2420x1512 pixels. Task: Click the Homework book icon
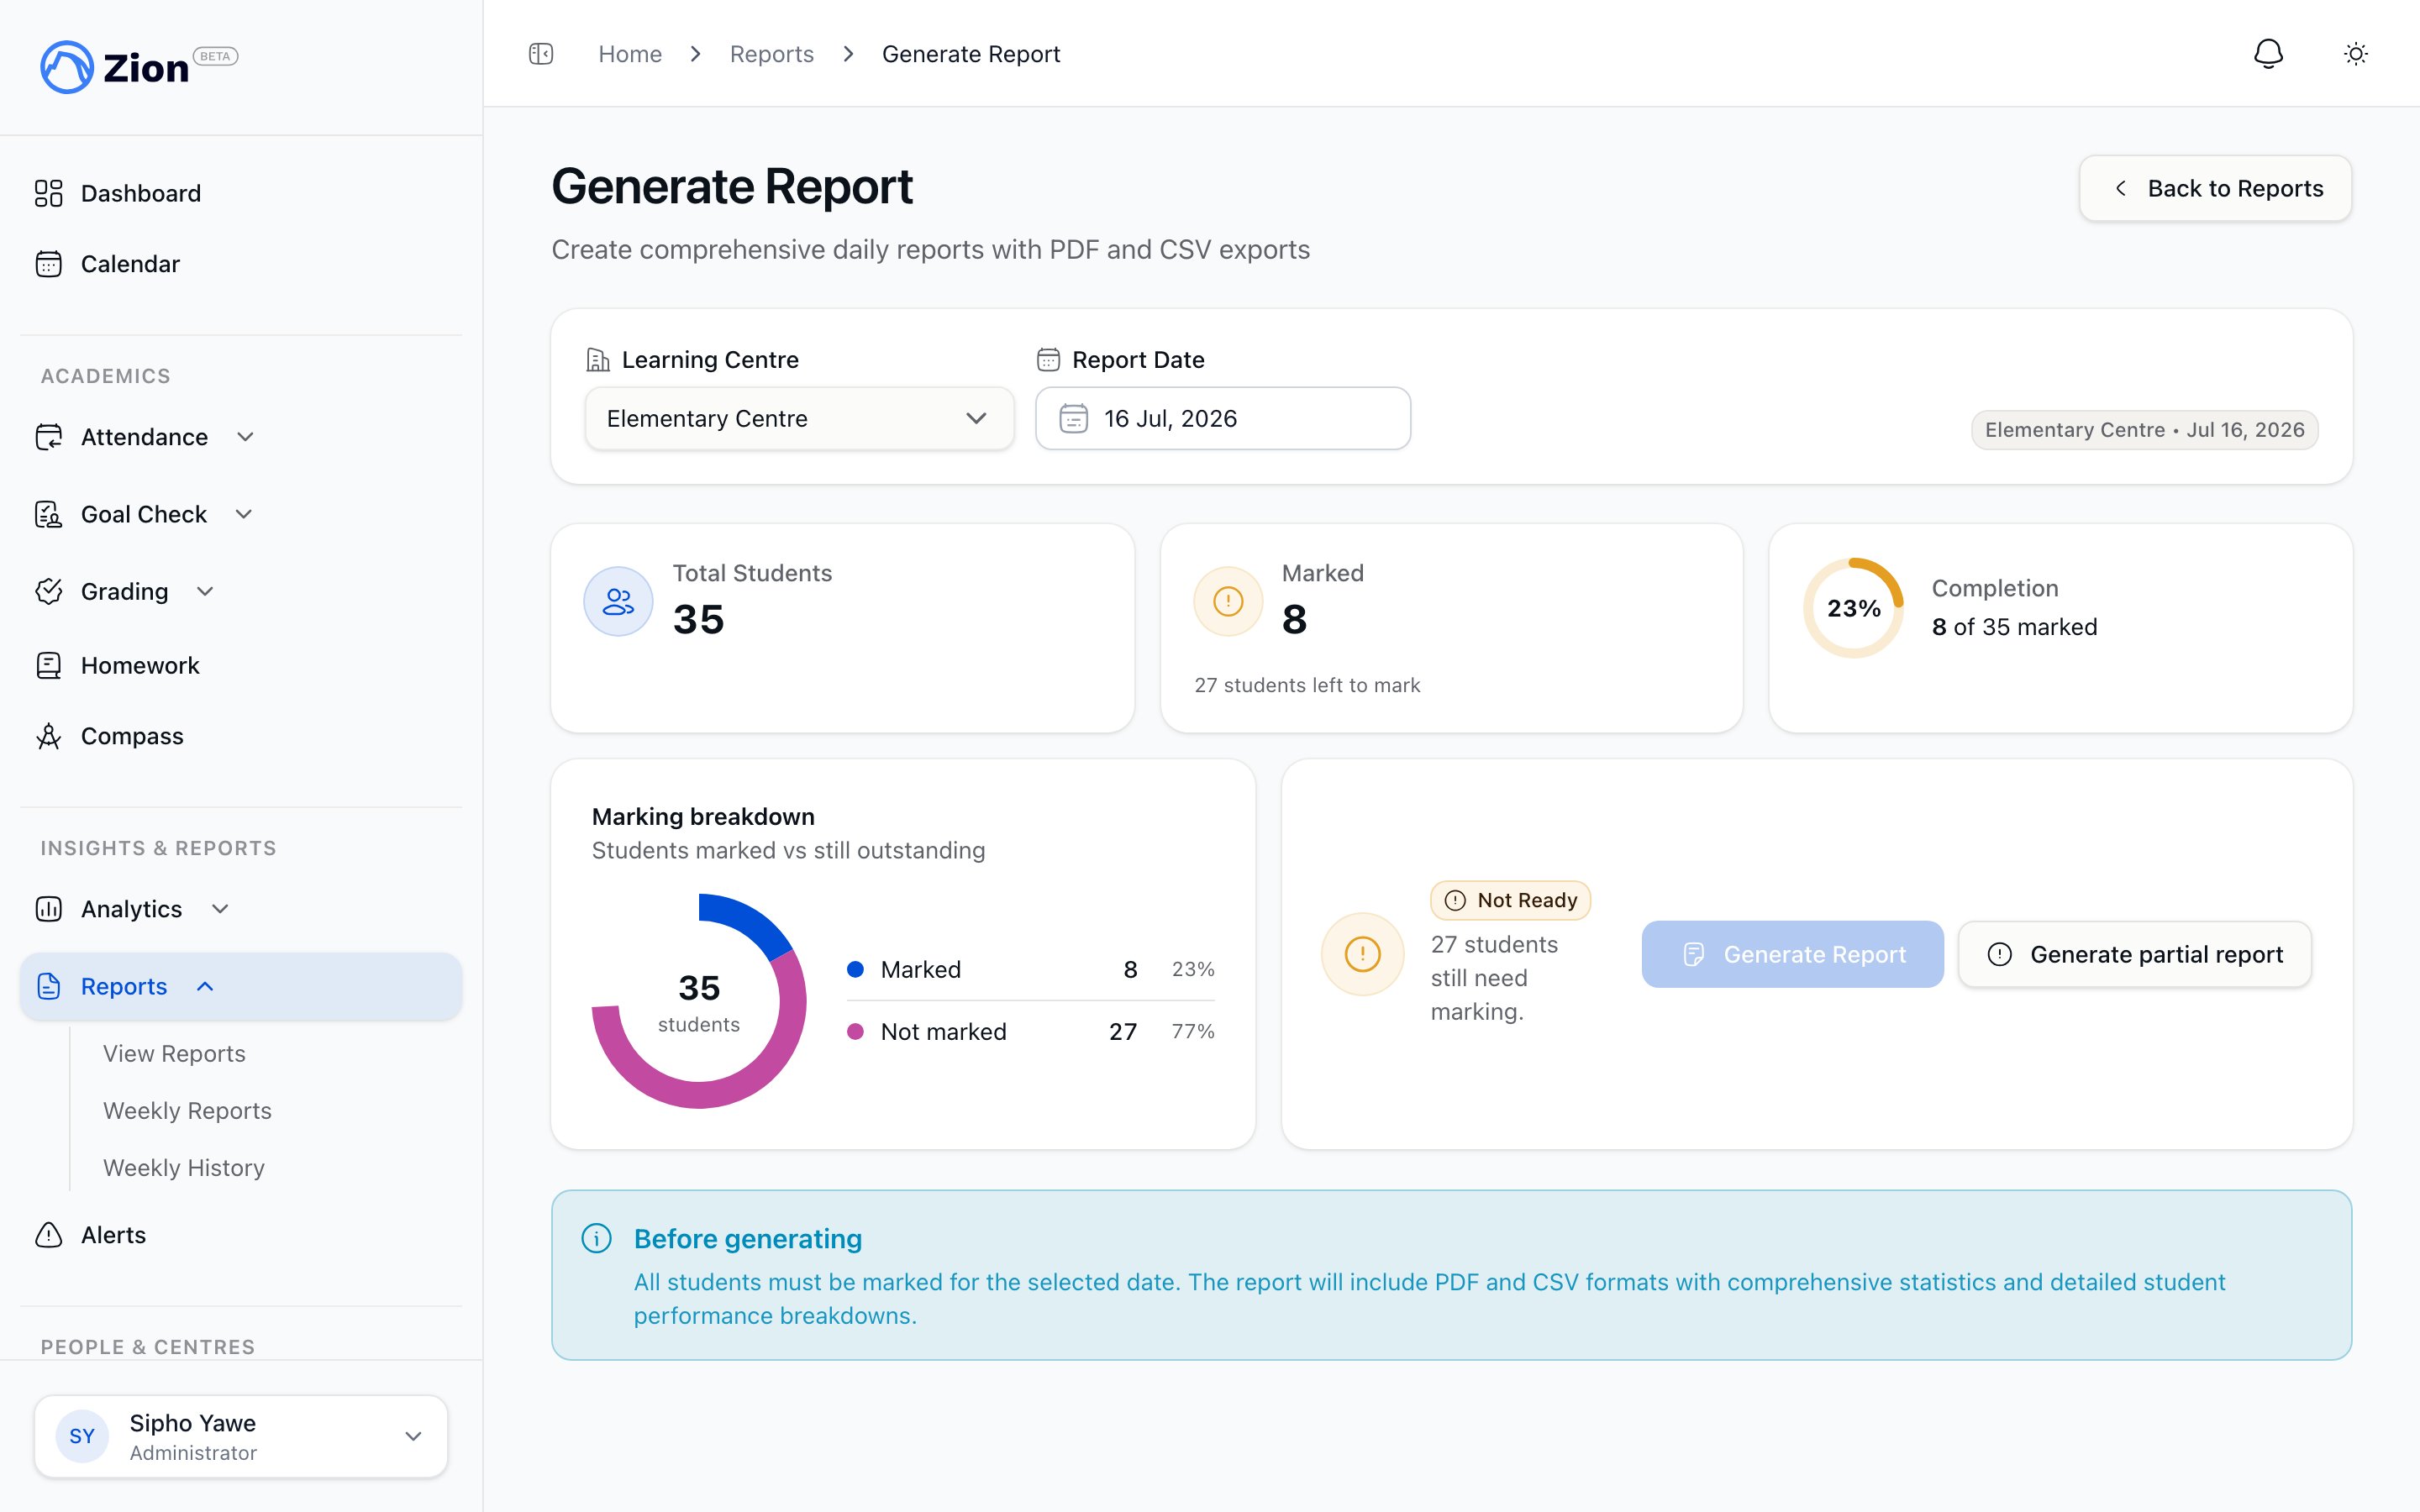(48, 665)
